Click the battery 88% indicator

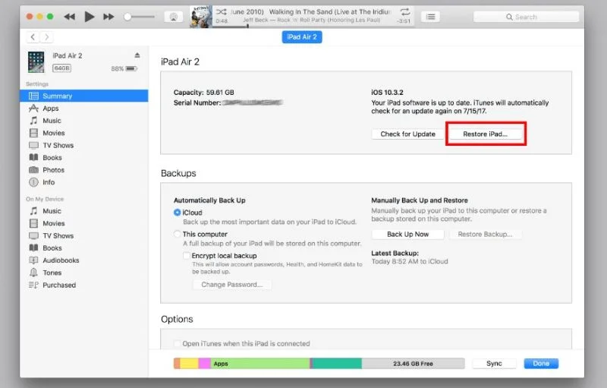pyautogui.click(x=124, y=68)
